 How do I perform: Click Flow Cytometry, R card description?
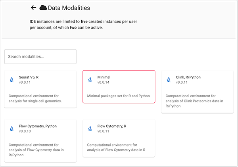(115, 148)
